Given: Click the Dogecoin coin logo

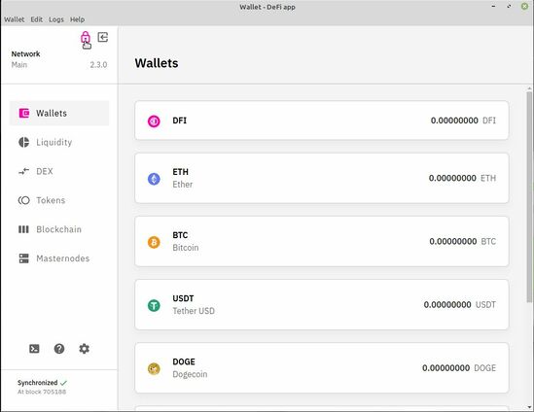Looking at the screenshot, I should [154, 369].
